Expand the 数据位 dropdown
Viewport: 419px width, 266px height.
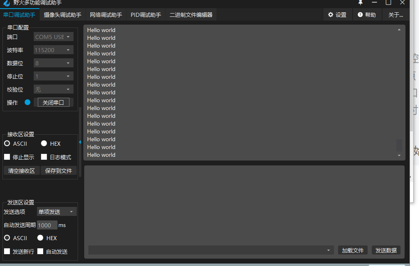53,63
